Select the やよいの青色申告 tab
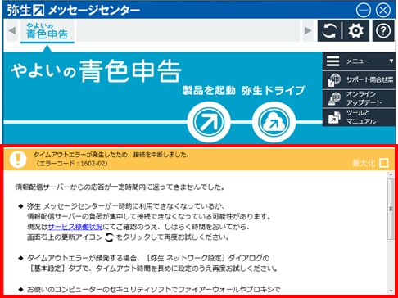 click(x=47, y=31)
